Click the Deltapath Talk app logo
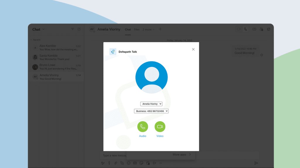 [x=113, y=52]
